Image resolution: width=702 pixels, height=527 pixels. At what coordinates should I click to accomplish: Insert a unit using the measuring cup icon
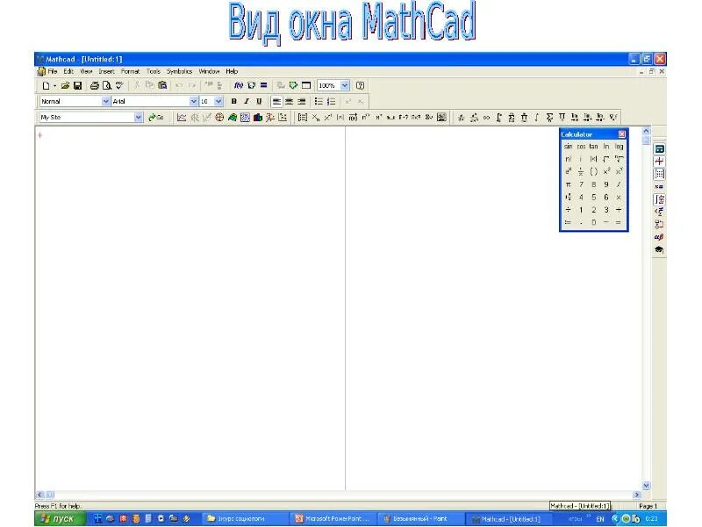[x=251, y=85]
